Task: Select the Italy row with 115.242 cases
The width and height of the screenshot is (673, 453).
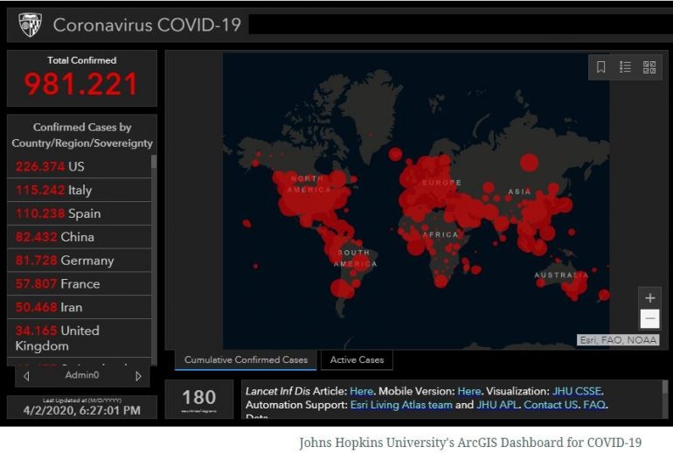Action: coord(80,190)
